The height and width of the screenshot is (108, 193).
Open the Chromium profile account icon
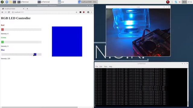(x=88, y=12)
